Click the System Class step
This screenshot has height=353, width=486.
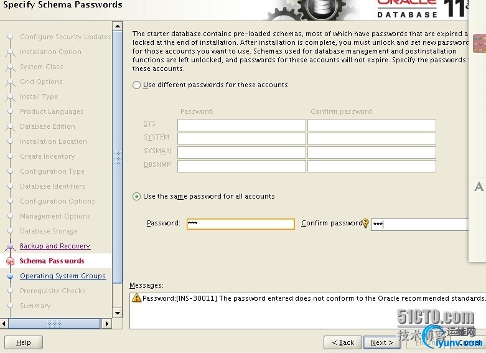click(42, 67)
